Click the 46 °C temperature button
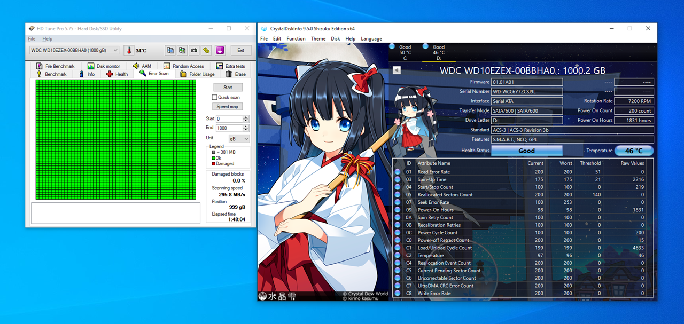684x324 pixels. tap(634, 151)
